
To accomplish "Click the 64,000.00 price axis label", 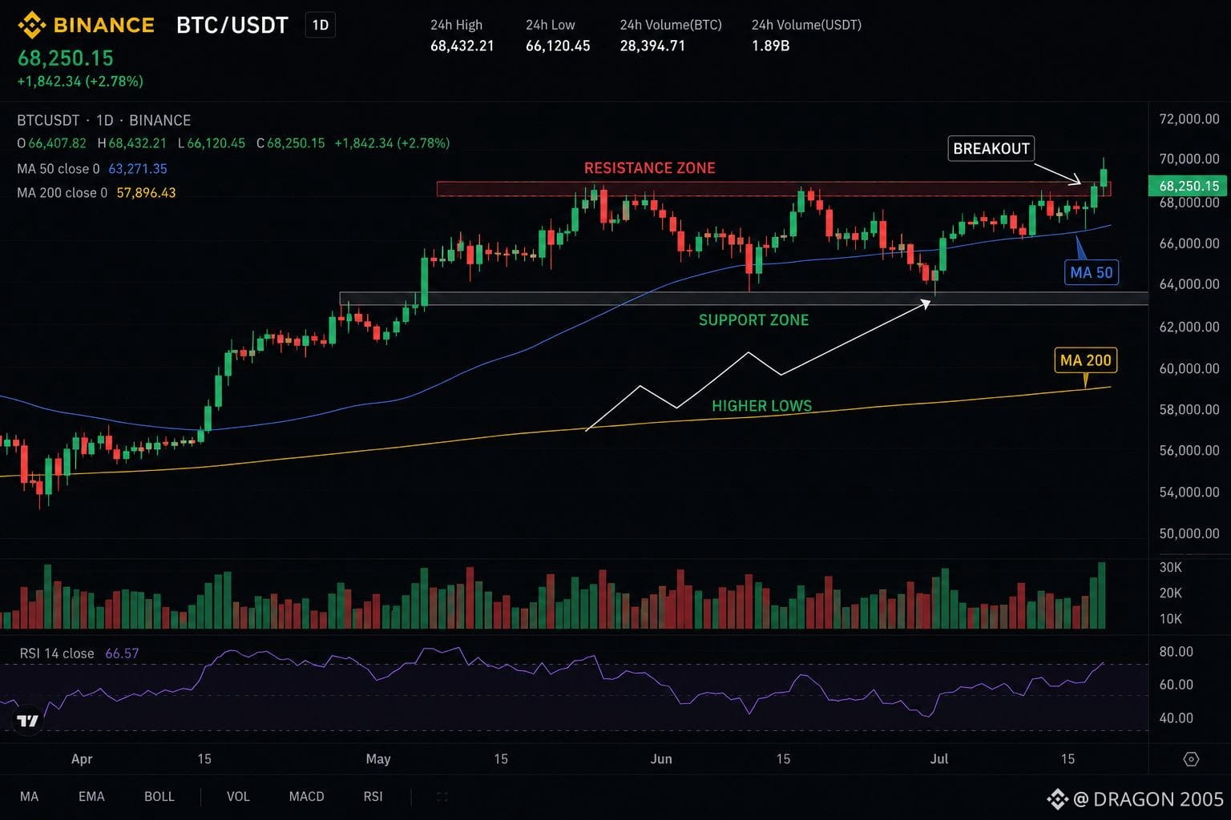I will (1189, 284).
